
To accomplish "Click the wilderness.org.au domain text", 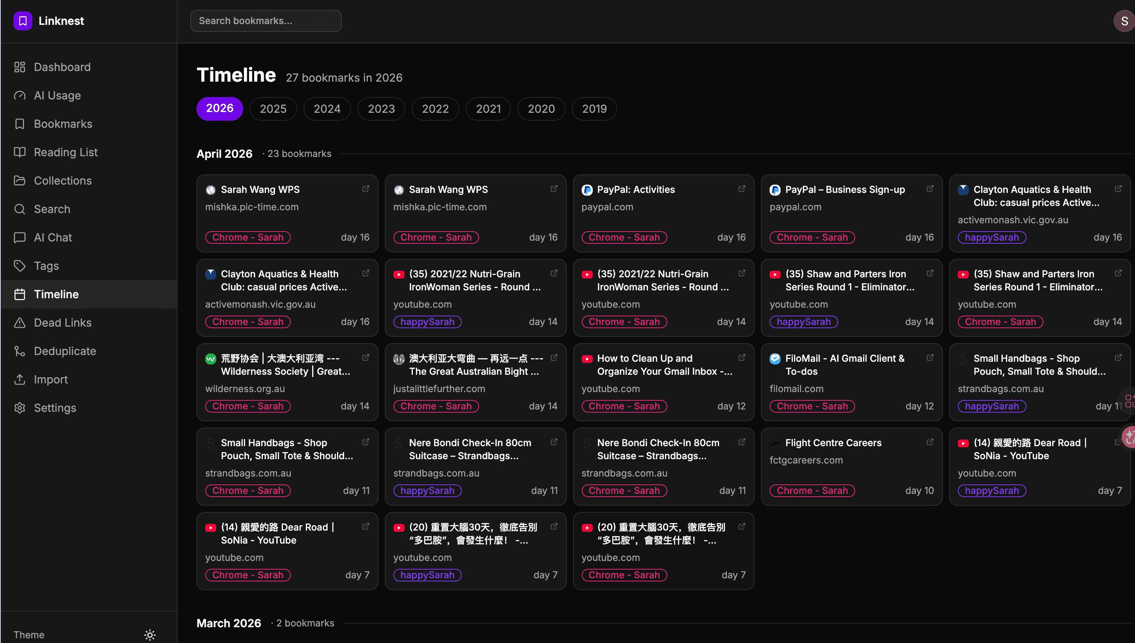I will click(x=245, y=389).
